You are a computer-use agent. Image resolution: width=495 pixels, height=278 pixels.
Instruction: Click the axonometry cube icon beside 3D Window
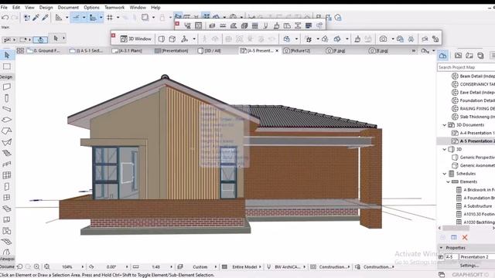pos(172,39)
